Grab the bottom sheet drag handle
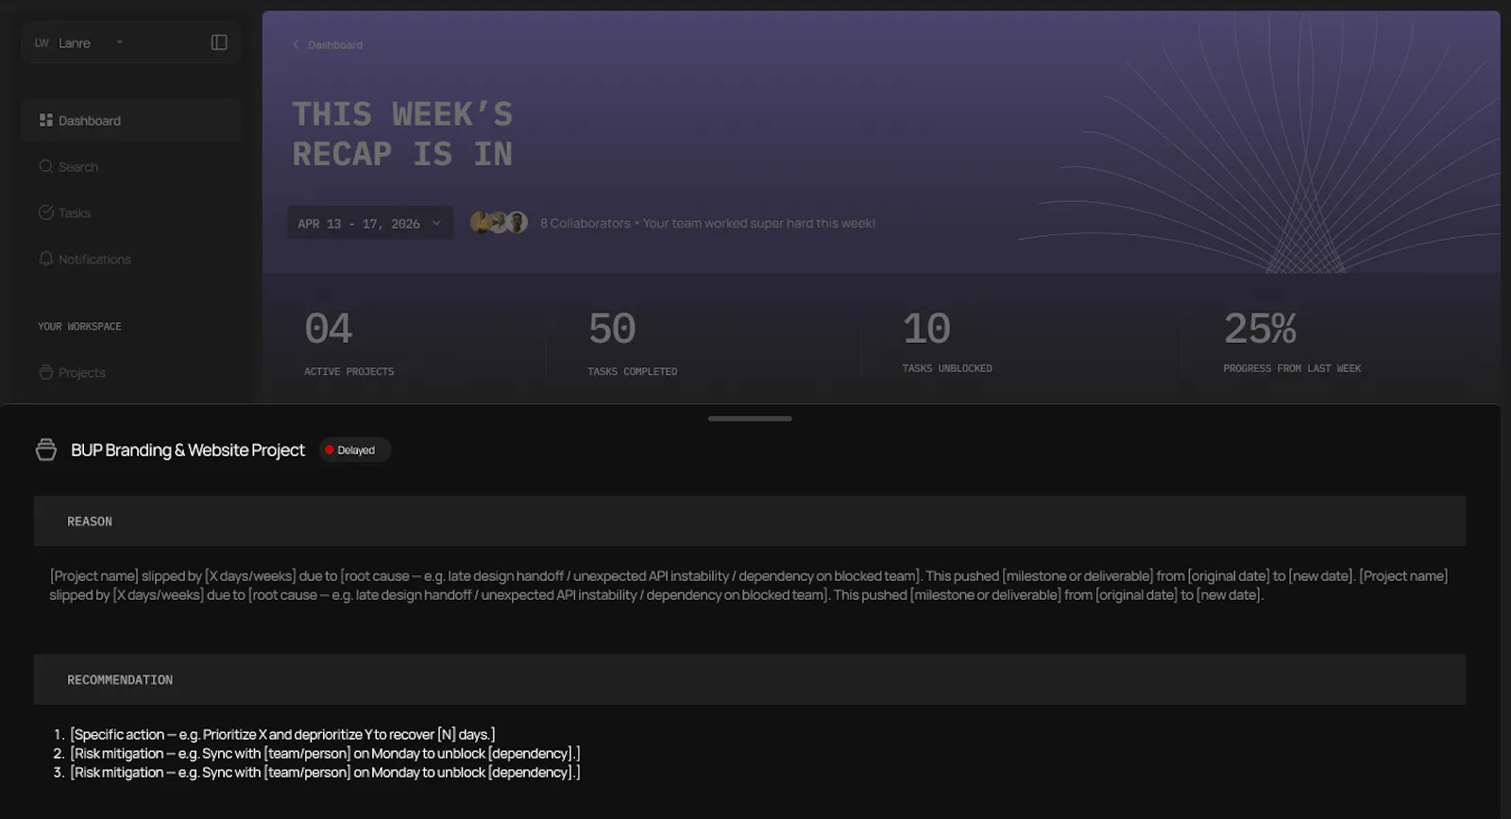This screenshot has height=819, width=1511. tap(750, 418)
